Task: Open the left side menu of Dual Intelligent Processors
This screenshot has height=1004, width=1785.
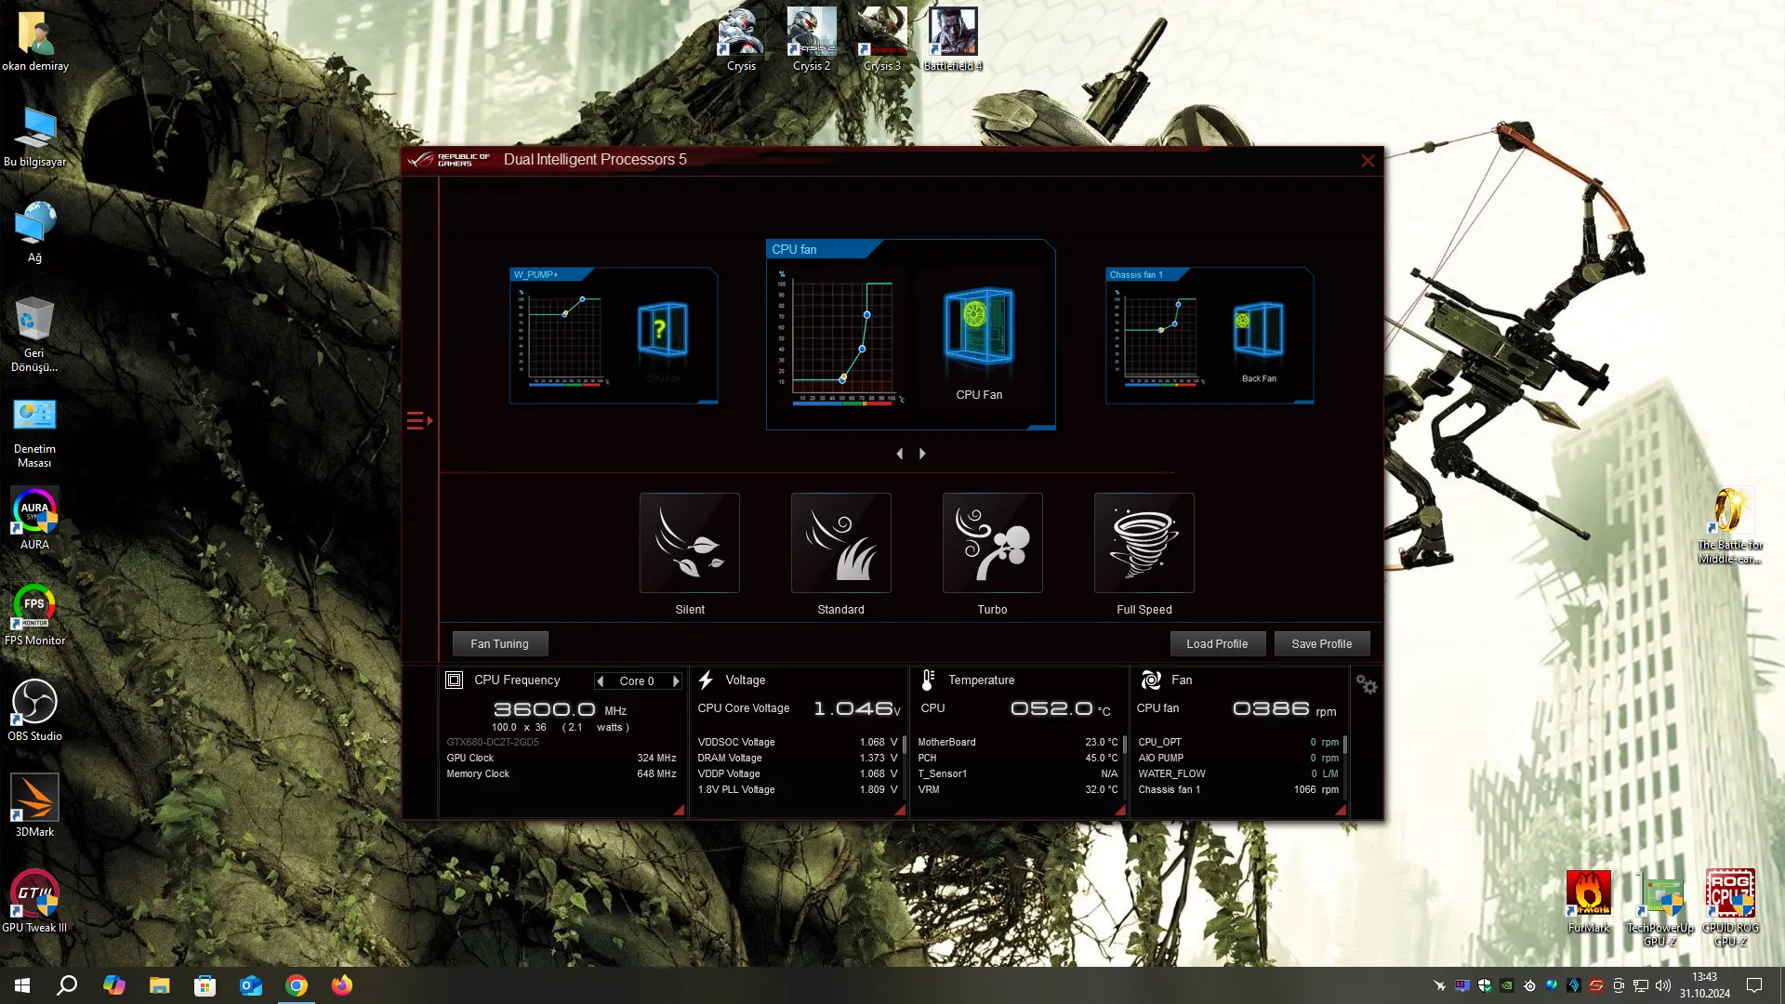Action: click(419, 421)
